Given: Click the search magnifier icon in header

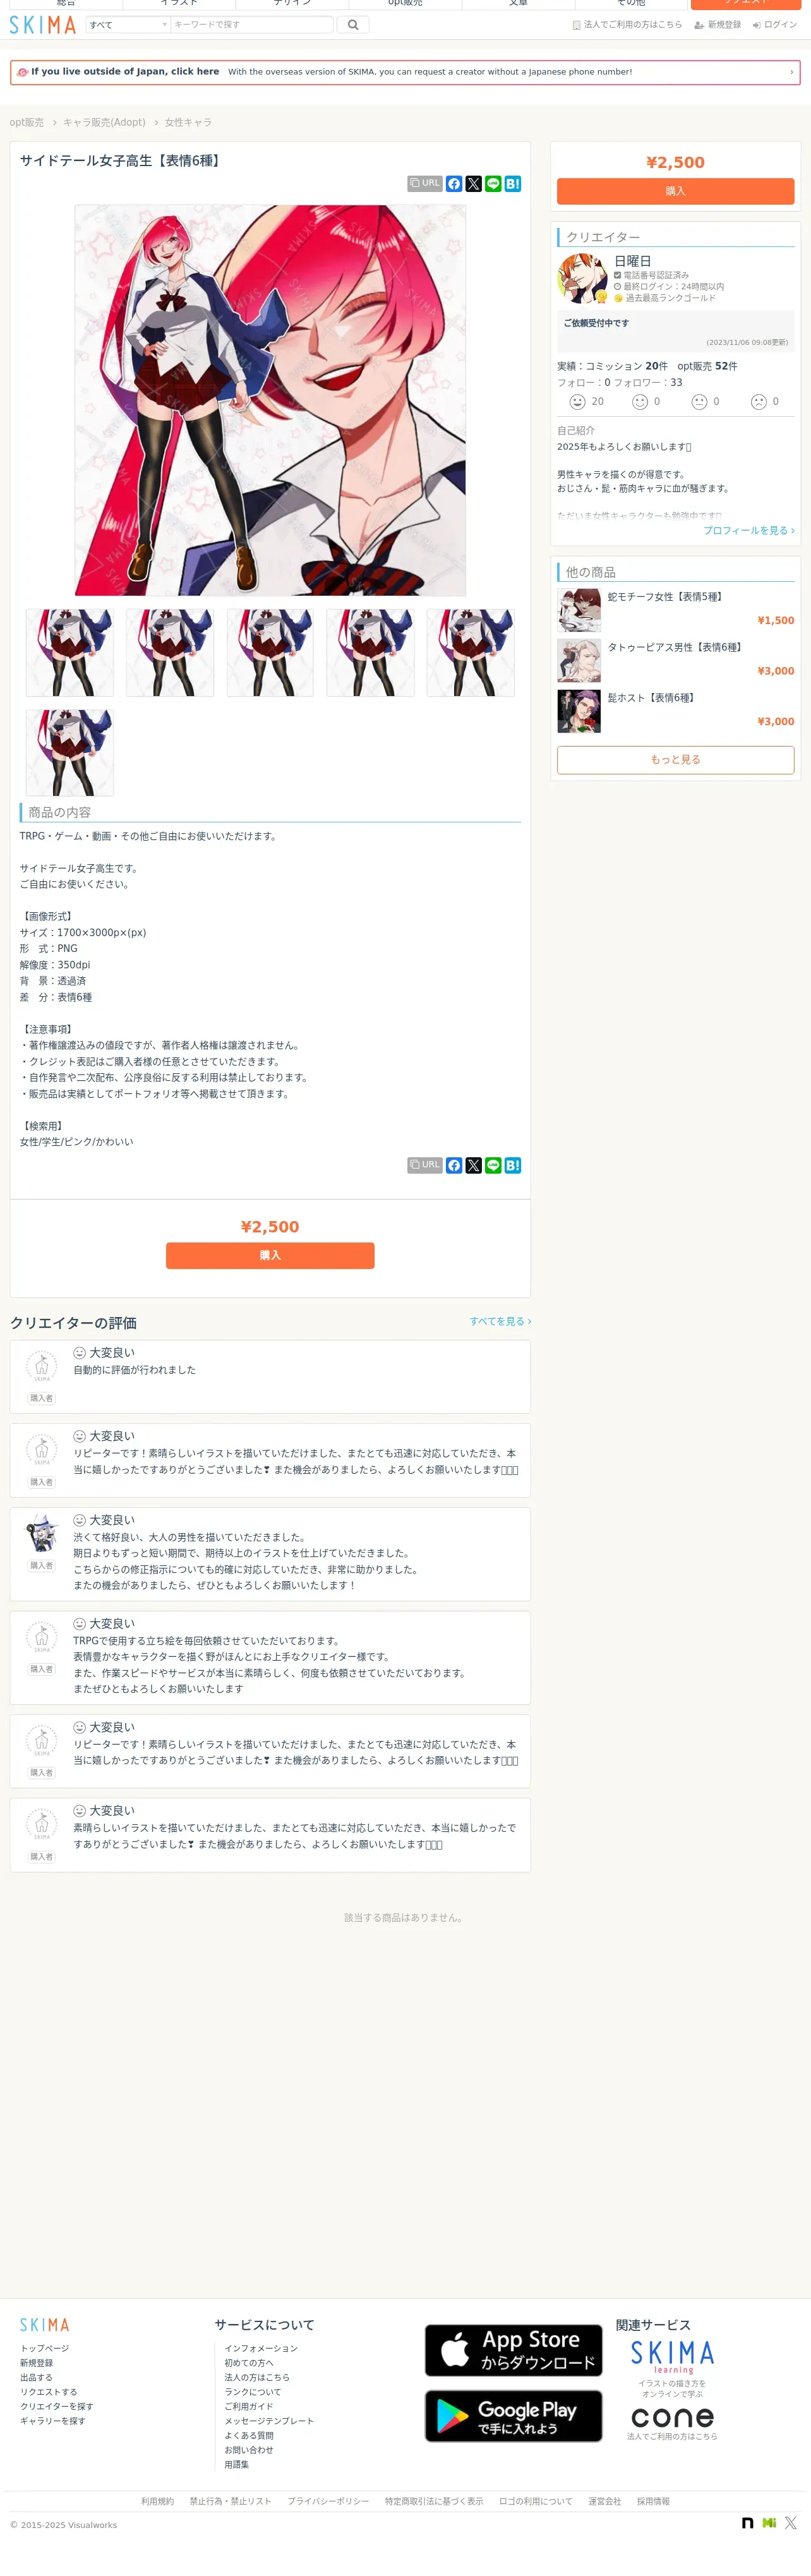Looking at the screenshot, I should 353,25.
